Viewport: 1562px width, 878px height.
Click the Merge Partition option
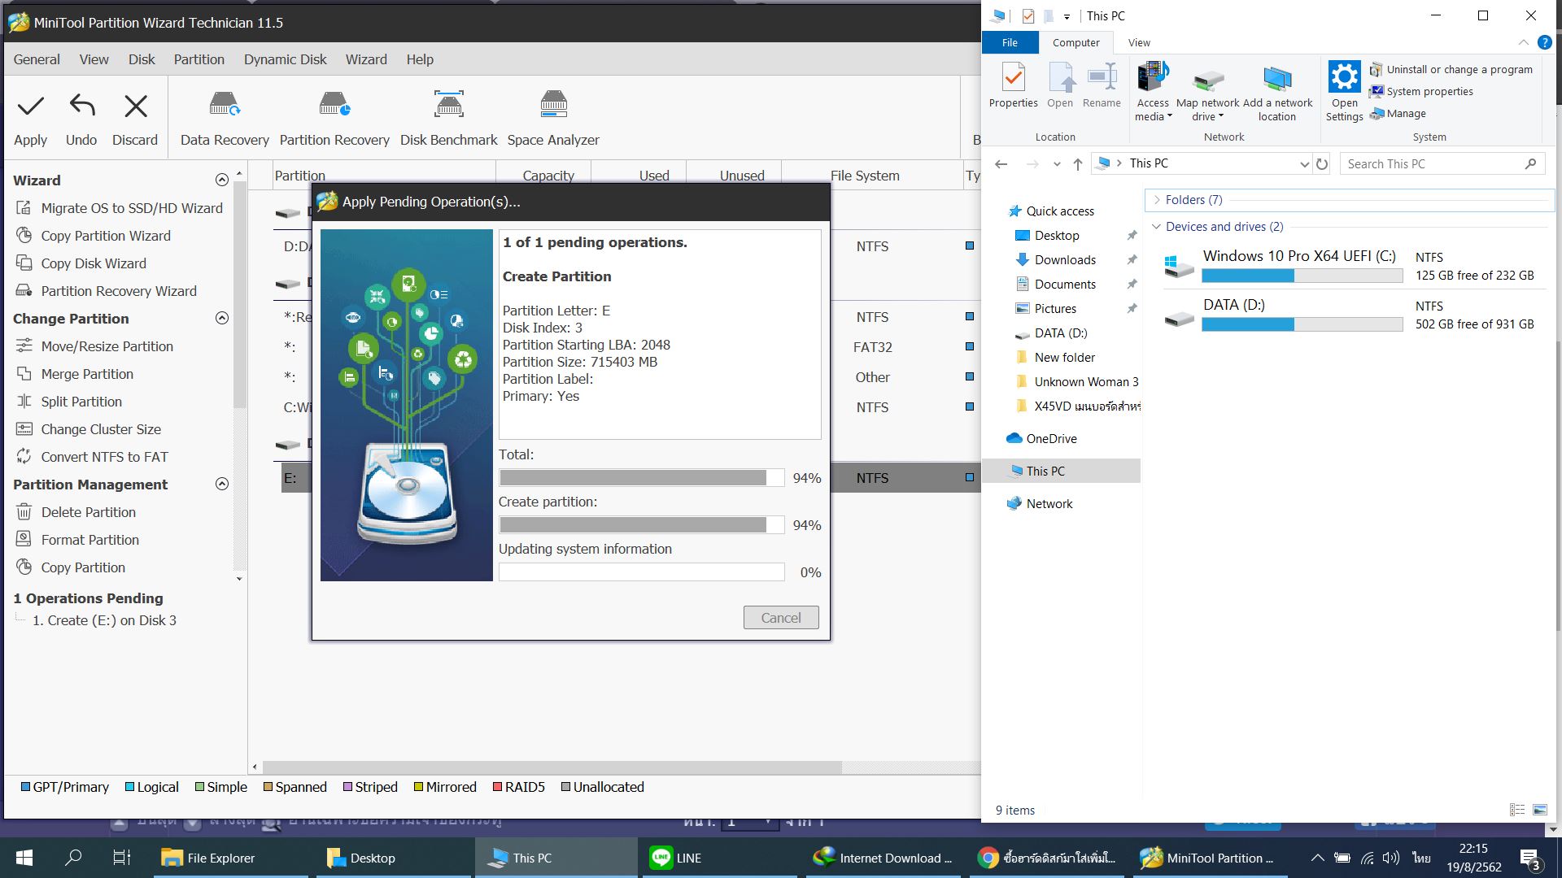coord(87,374)
